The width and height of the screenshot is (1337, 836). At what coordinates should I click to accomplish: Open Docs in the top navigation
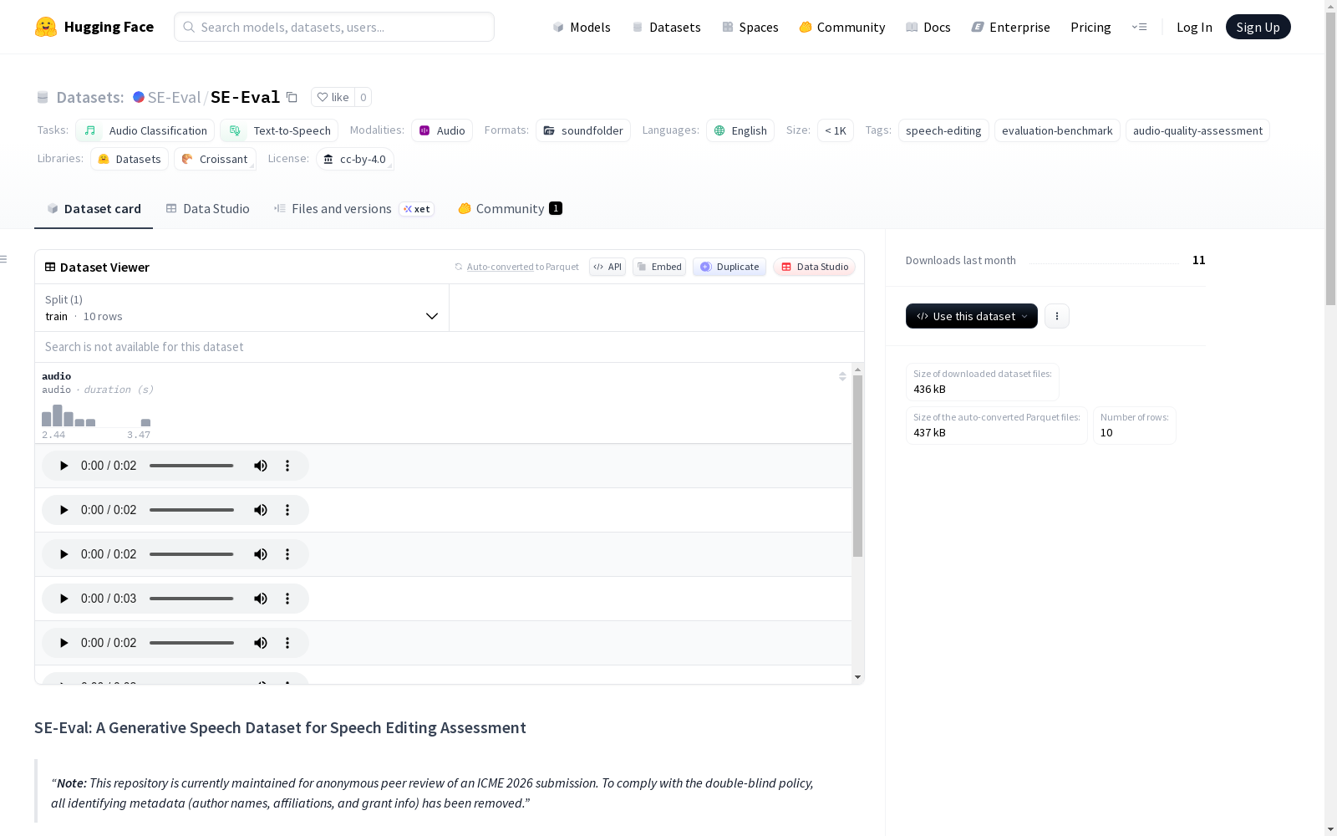[x=928, y=27]
